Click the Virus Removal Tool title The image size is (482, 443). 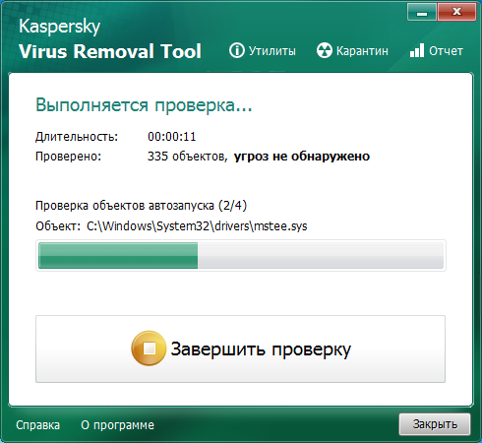point(110,51)
